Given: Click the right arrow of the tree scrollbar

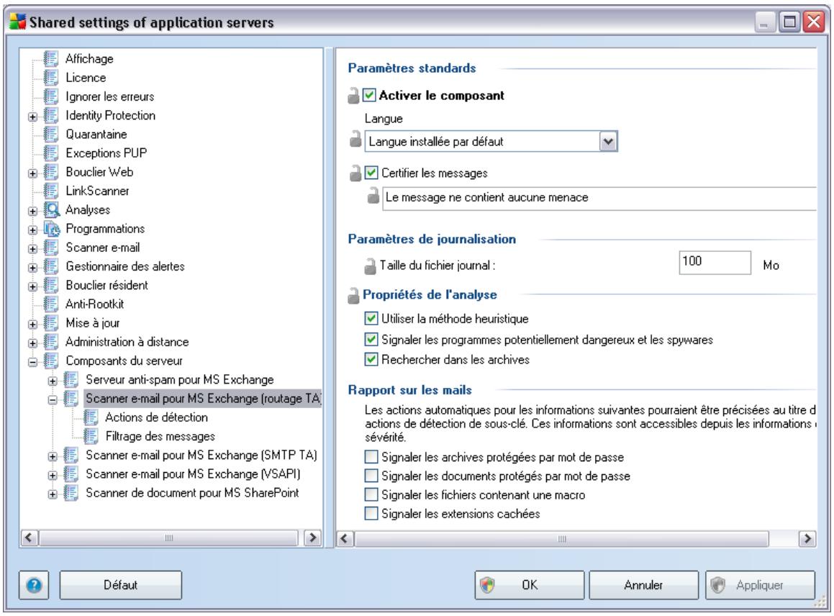Looking at the screenshot, I should tap(313, 538).
